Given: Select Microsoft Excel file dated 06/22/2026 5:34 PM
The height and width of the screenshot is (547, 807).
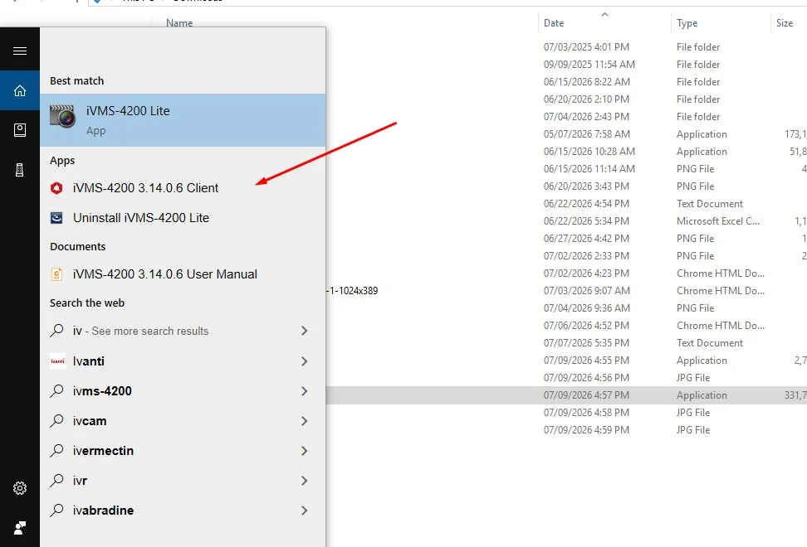Looking at the screenshot, I should click(566, 220).
